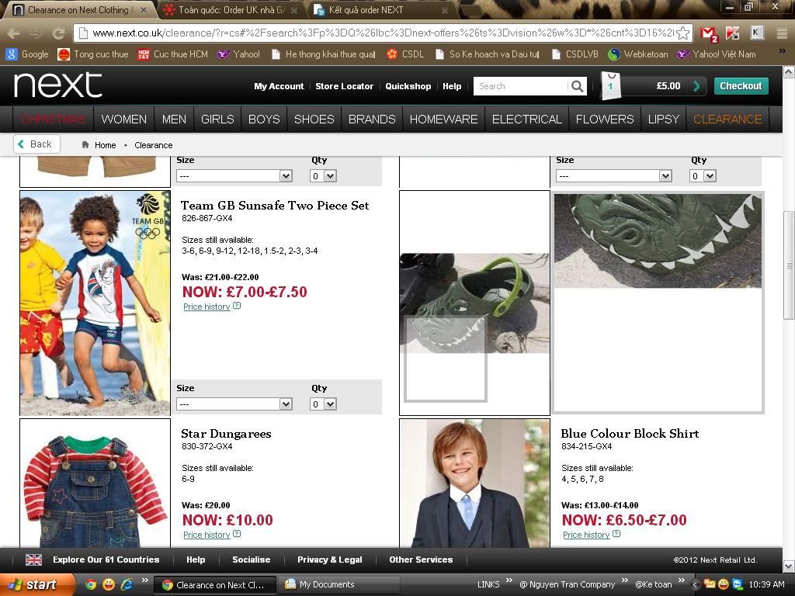795x596 pixels.
Task: Open the top-left Size dropdown
Action: click(x=234, y=176)
